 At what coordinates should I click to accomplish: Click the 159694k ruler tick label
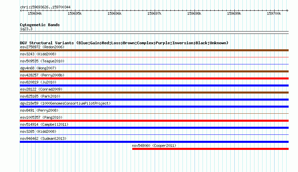(35, 13)
